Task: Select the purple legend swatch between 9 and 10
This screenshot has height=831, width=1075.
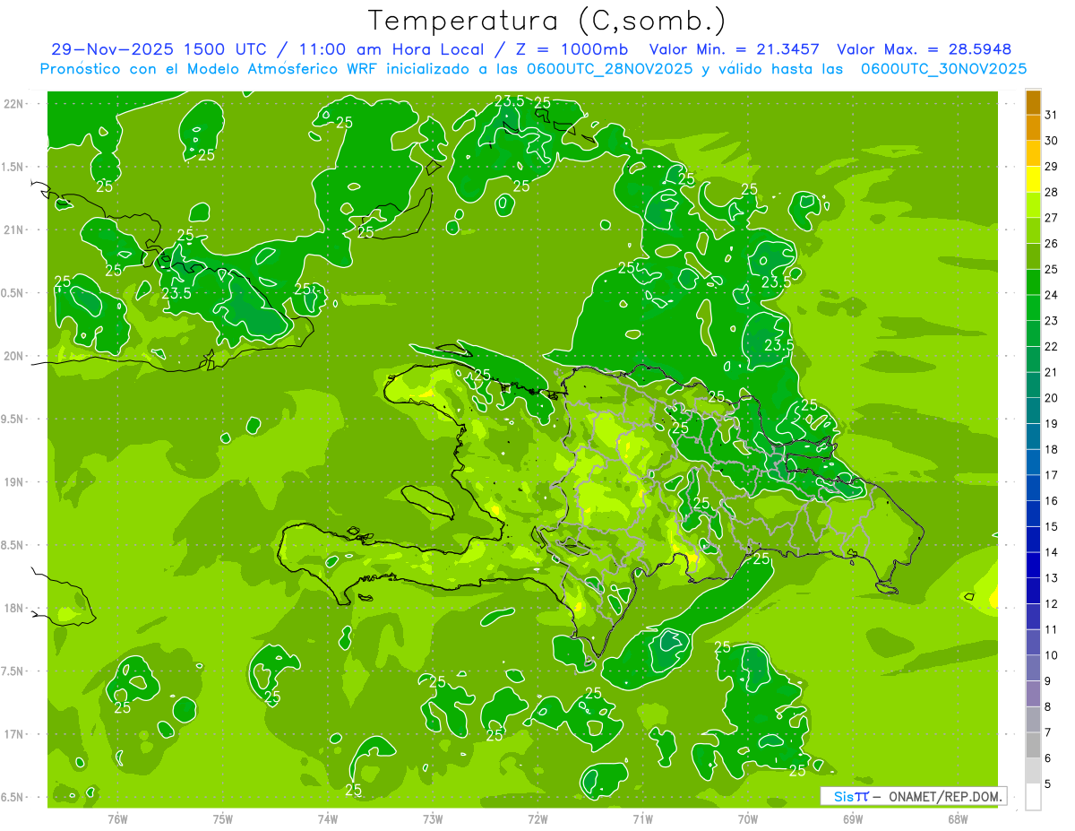Action: pos(1033,668)
